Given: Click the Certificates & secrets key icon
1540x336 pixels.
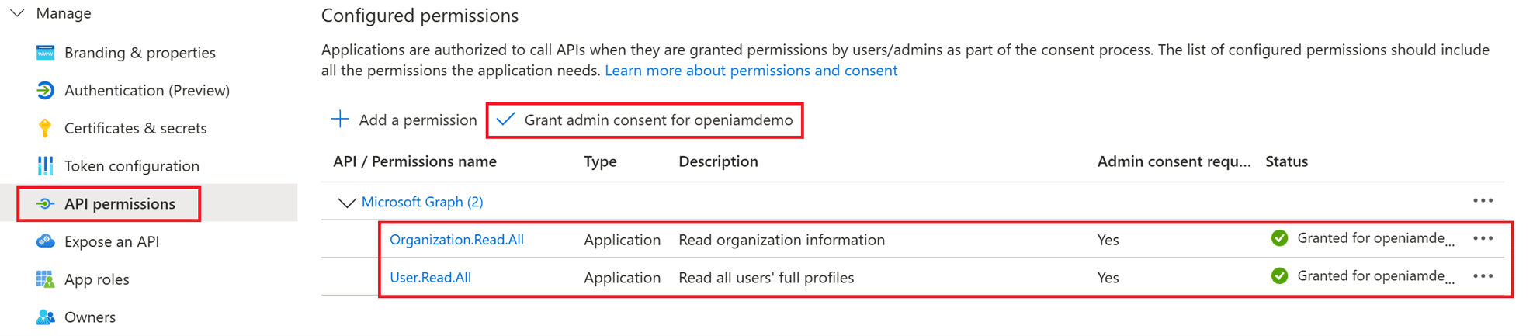Looking at the screenshot, I should [x=45, y=128].
